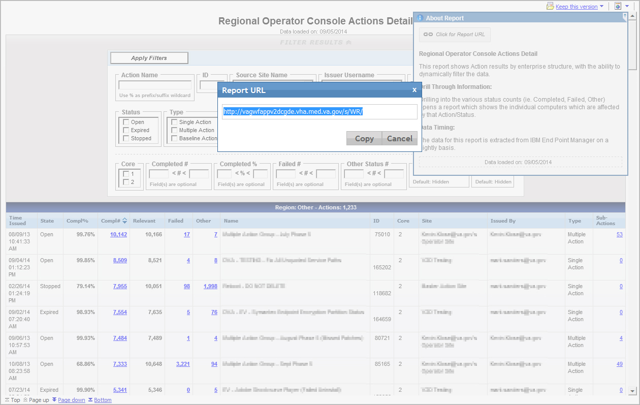
Task: Tick the Multiple Action type checkbox
Action: click(174, 130)
